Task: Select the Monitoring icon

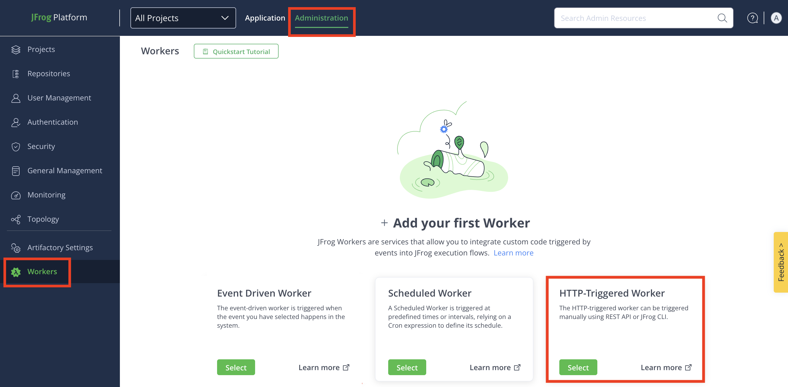Action: 16,195
